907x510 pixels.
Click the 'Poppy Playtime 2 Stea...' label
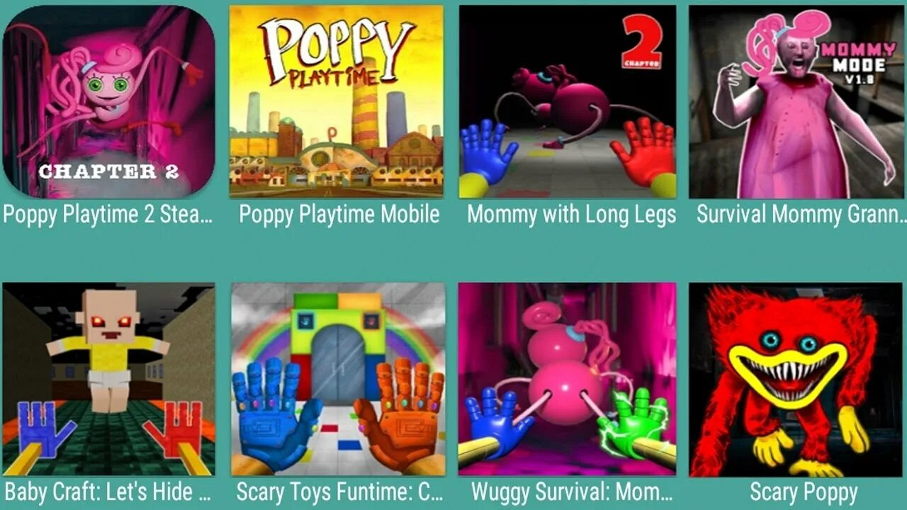(108, 215)
